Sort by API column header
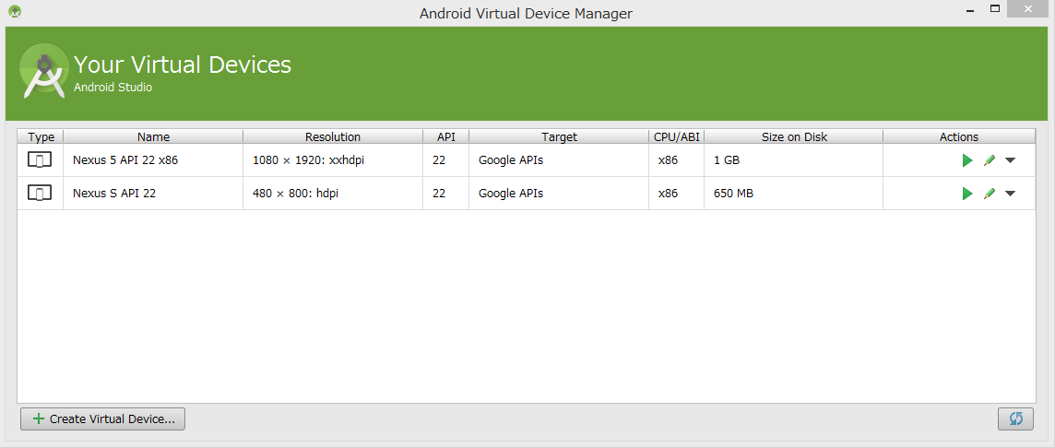Viewport: 1055px width, 448px height. (x=446, y=136)
